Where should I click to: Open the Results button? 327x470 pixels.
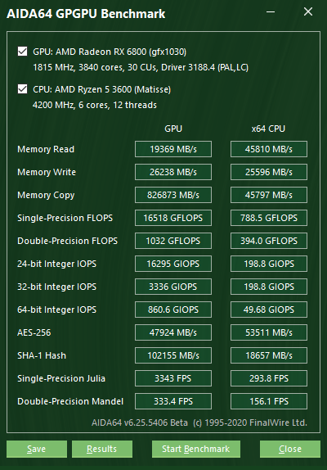[102, 449]
